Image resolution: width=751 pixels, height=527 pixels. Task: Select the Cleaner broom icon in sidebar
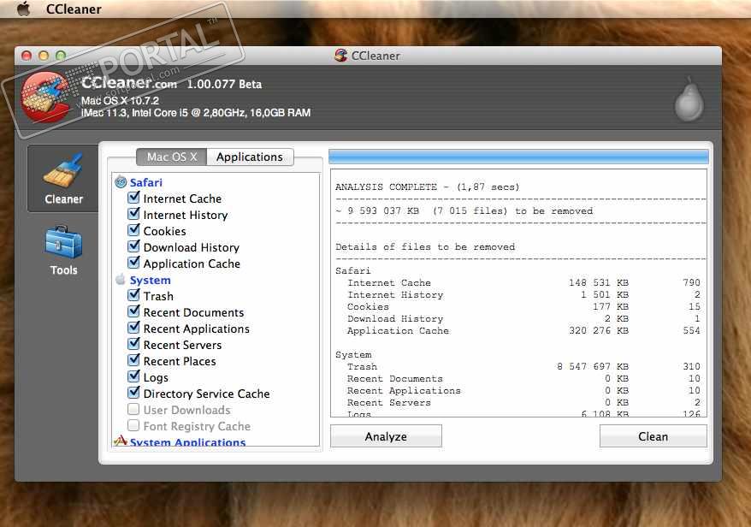[63, 169]
